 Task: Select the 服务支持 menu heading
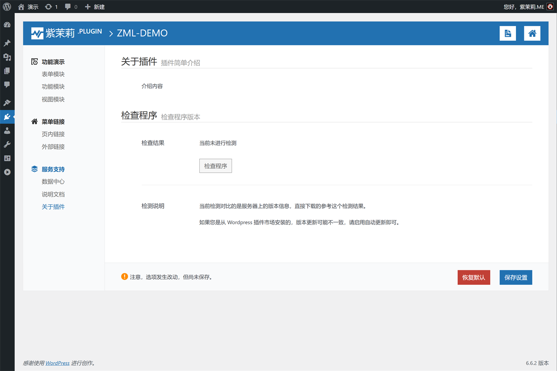(53, 169)
